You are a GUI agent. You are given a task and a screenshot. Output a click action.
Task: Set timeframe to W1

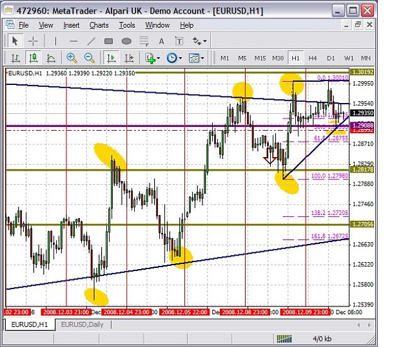point(349,59)
